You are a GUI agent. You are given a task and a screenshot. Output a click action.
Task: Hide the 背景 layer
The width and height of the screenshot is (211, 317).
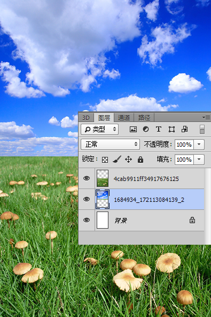87,220
